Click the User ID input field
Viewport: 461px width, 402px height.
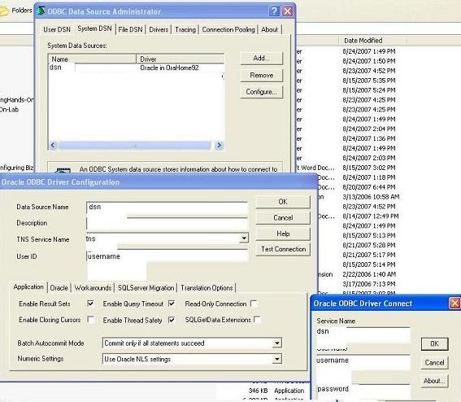[167, 256]
